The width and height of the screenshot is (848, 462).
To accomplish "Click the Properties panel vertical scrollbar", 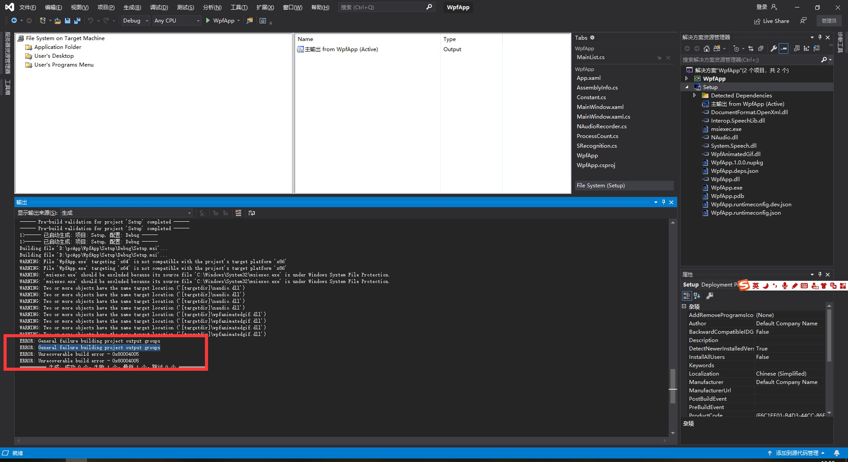I will pyautogui.click(x=829, y=335).
